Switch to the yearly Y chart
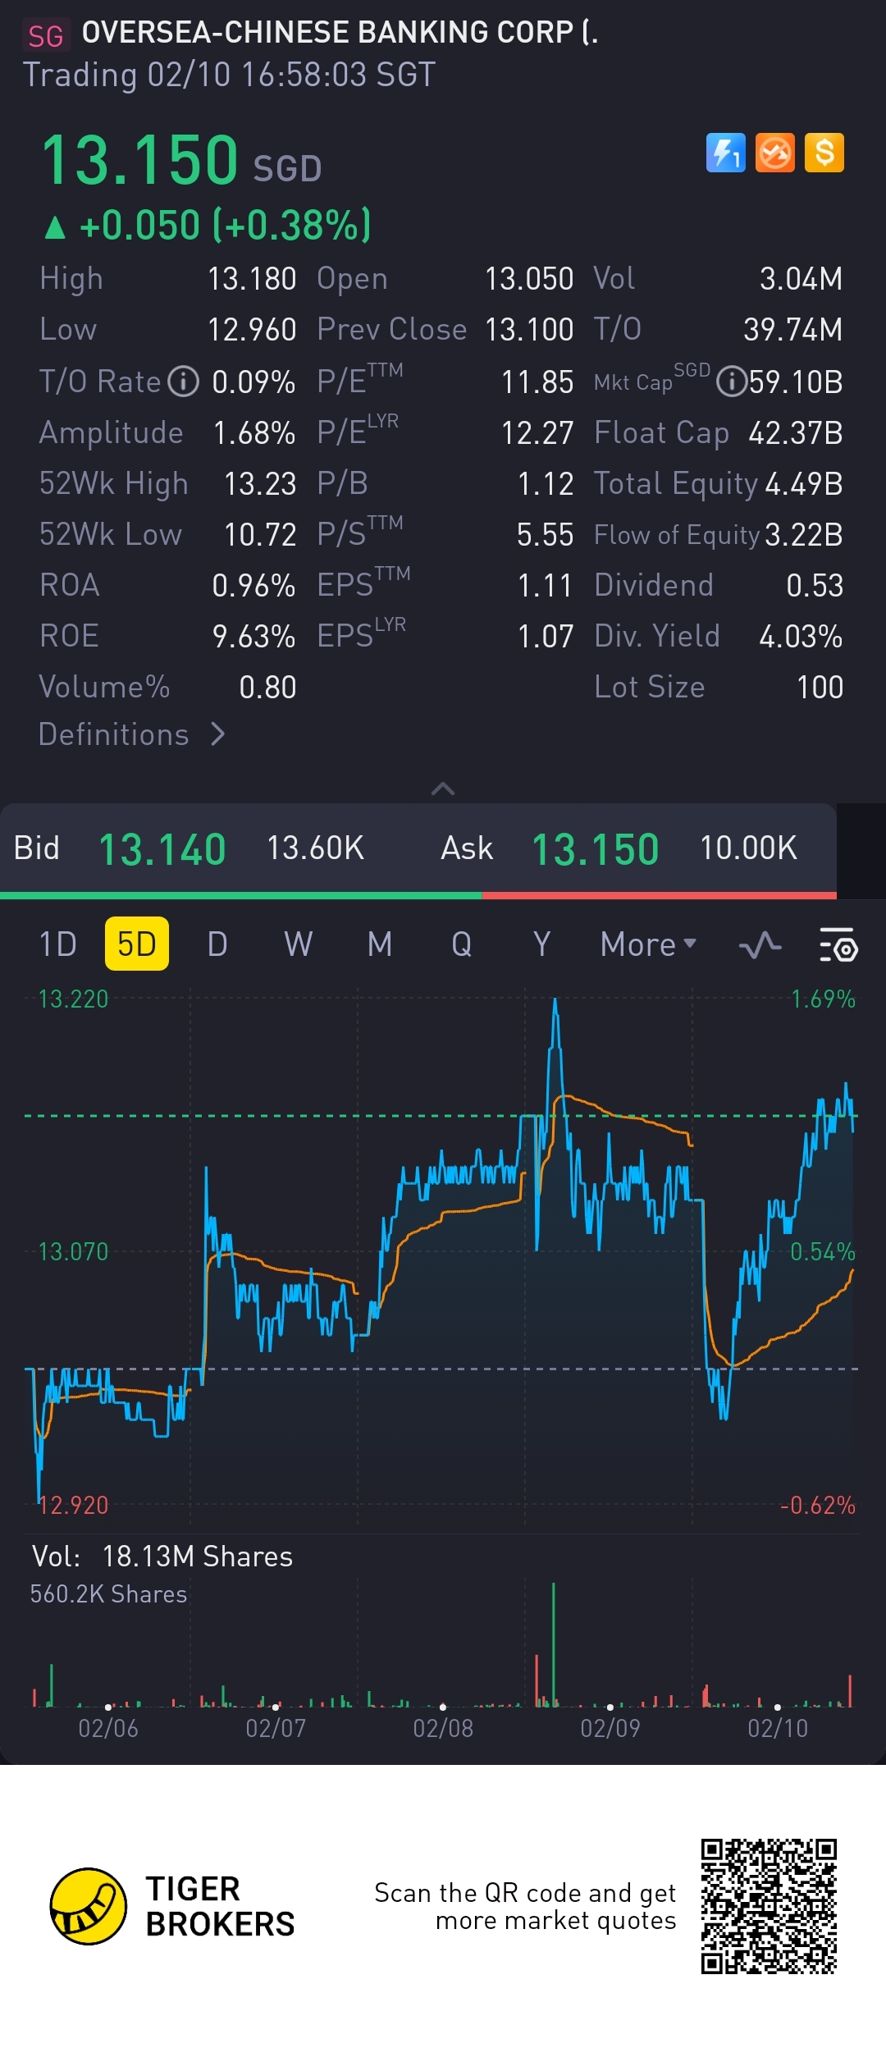 click(541, 944)
